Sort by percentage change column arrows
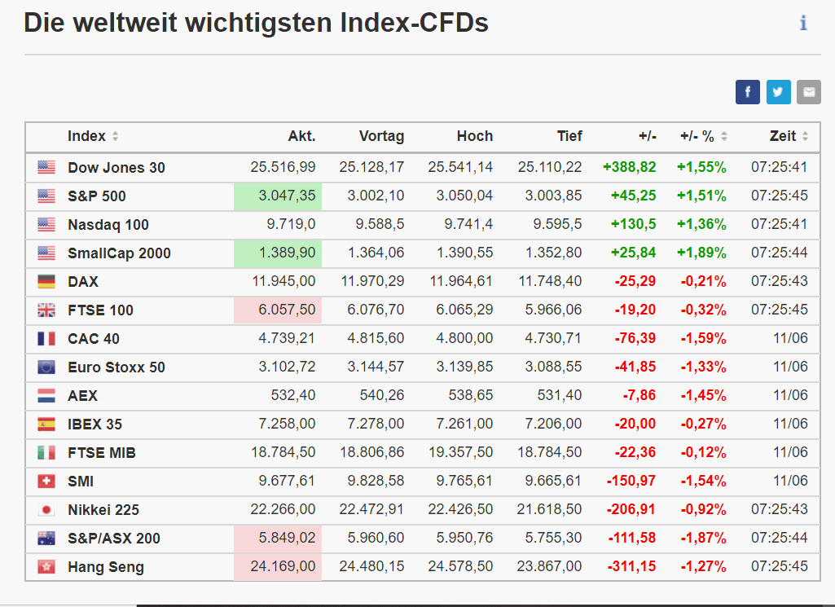The height and width of the screenshot is (607, 835). pyautogui.click(x=724, y=137)
